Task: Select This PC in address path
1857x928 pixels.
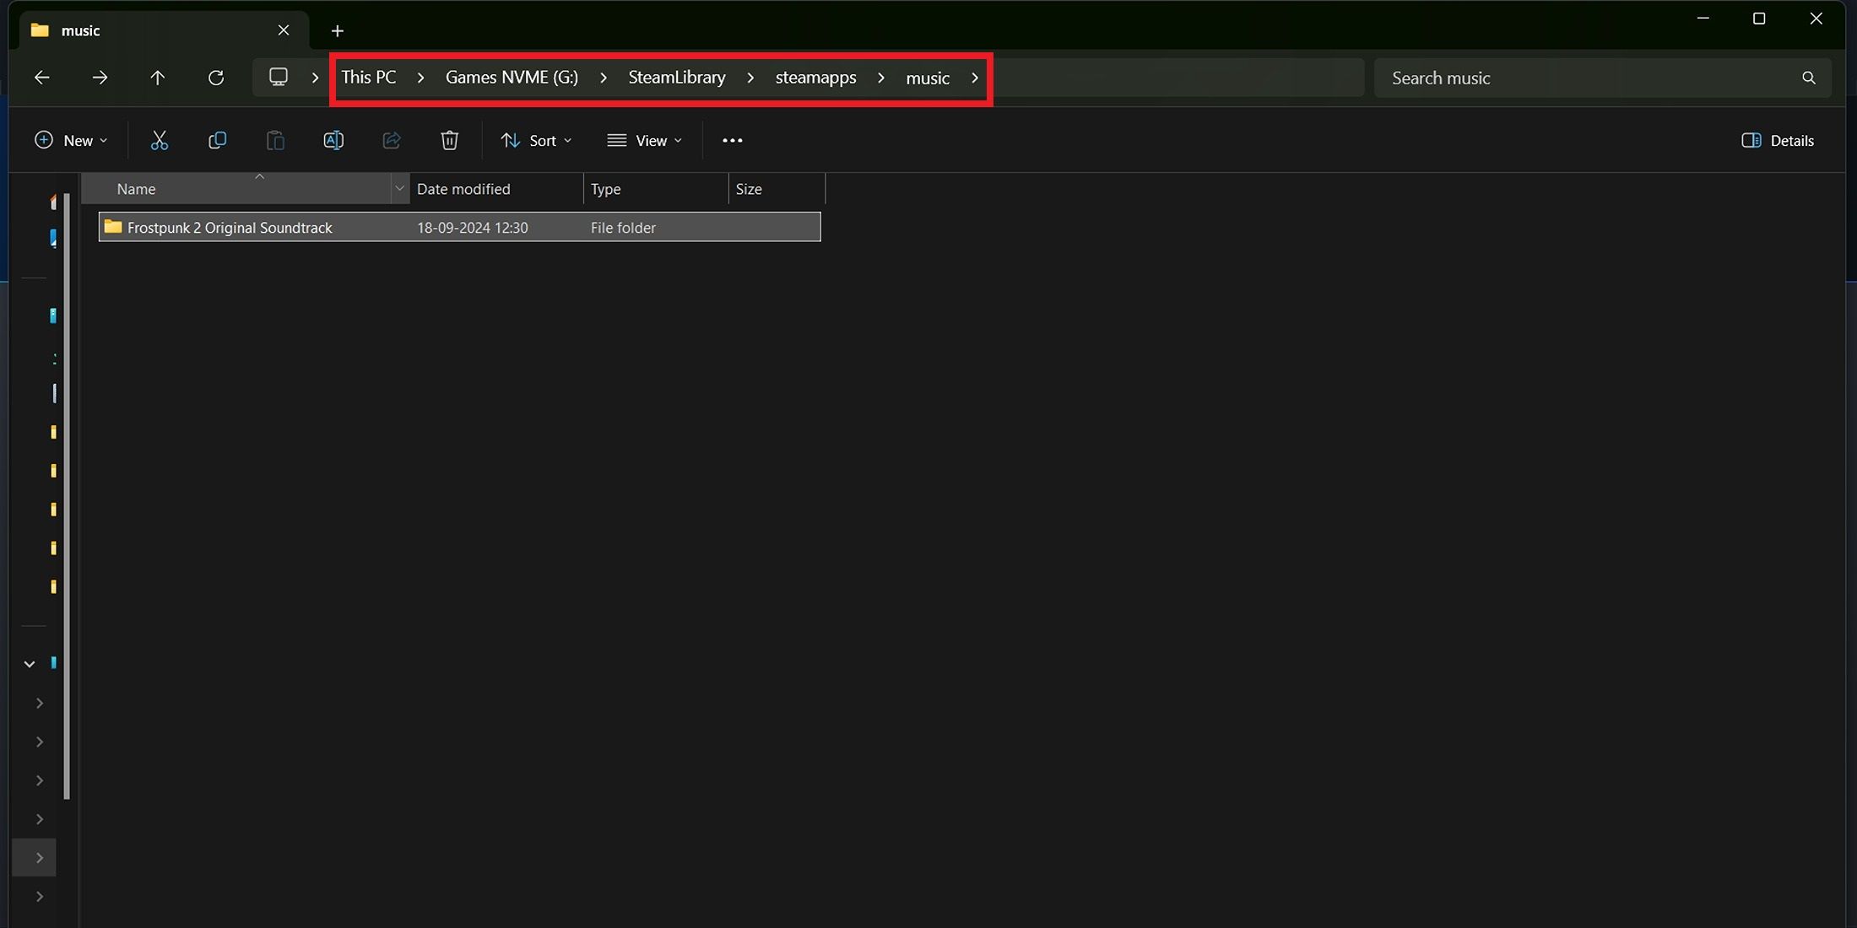Action: click(x=368, y=78)
